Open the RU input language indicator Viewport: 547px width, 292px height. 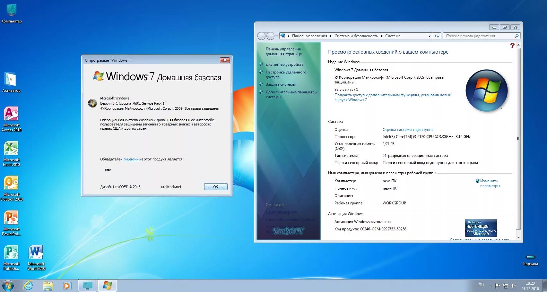click(481, 285)
